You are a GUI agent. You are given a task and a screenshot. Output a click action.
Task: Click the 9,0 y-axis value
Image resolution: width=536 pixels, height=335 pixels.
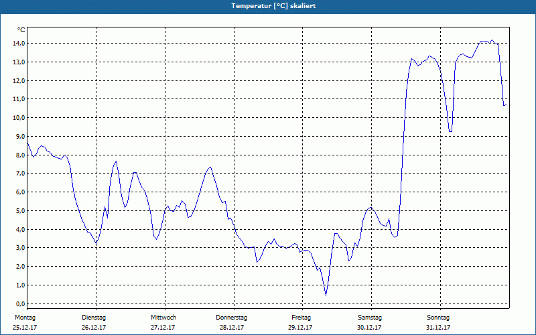pyautogui.click(x=21, y=137)
